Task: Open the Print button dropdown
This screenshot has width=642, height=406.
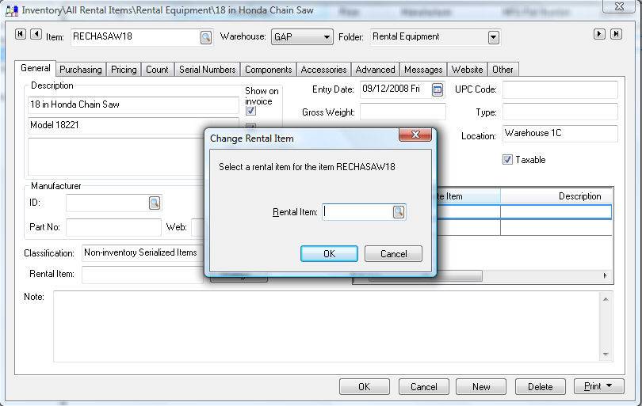Action: [x=609, y=387]
